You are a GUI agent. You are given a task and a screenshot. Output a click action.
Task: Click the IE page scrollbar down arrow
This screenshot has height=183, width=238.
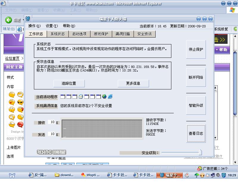235,162
